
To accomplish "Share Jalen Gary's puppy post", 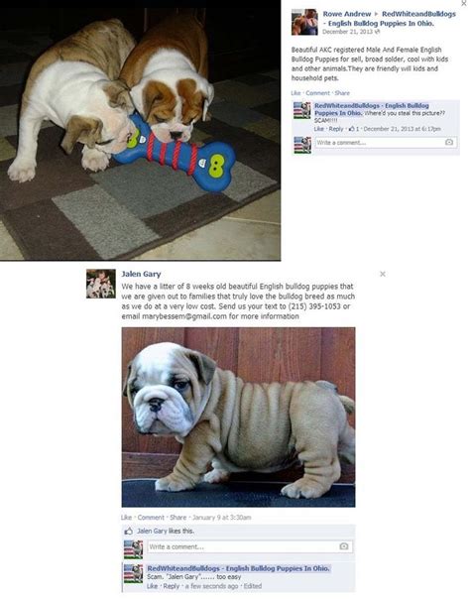I will click(x=177, y=518).
